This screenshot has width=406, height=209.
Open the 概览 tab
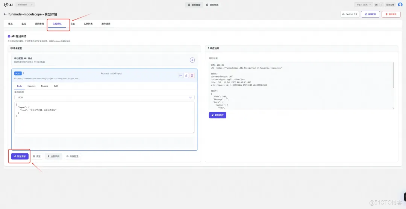11,24
